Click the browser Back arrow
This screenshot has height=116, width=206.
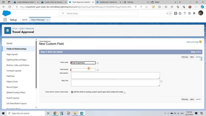(4, 7)
